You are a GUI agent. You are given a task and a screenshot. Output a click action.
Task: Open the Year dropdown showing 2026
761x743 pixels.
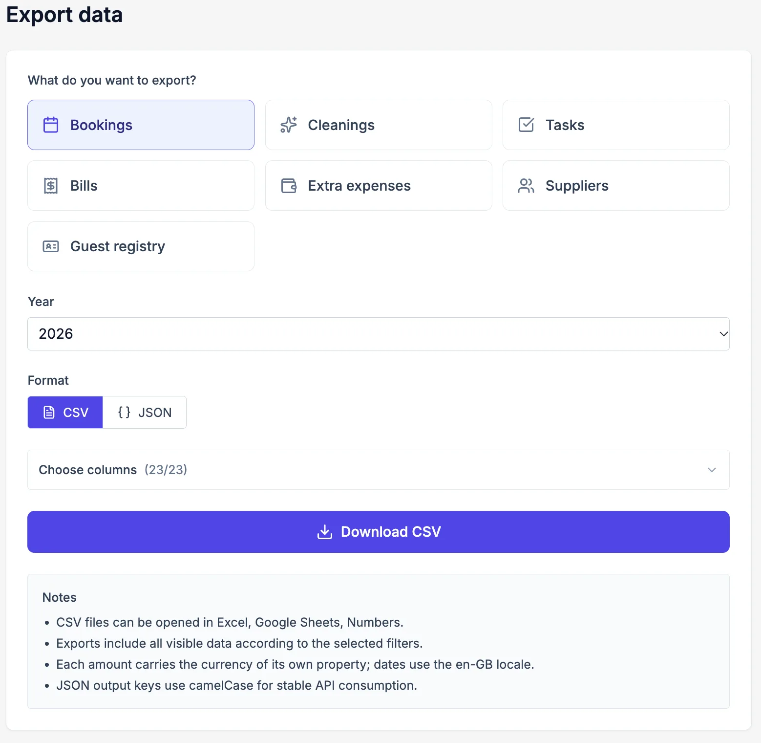tap(379, 334)
